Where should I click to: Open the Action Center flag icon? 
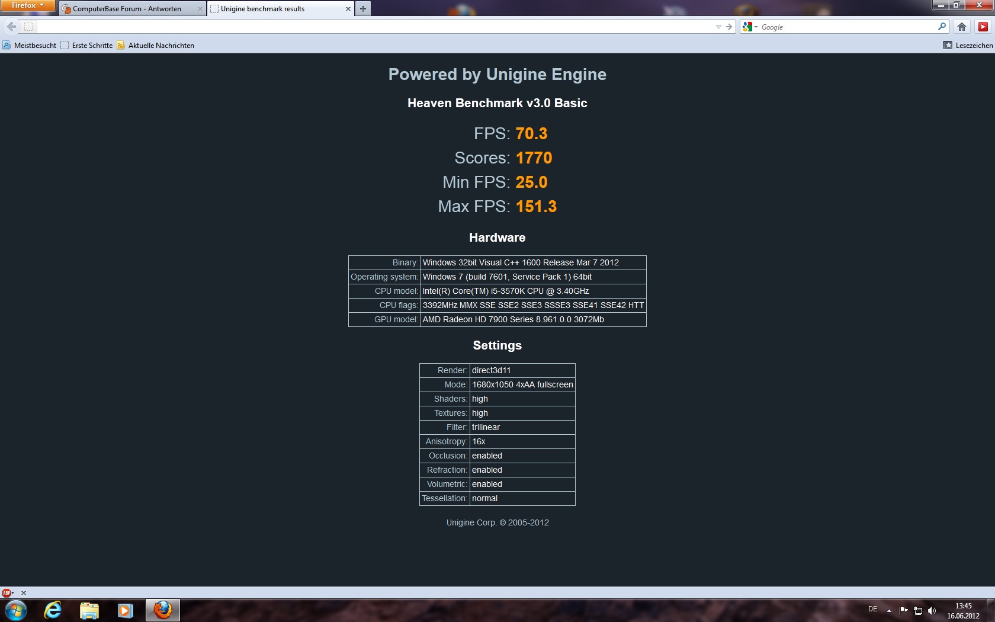pyautogui.click(x=903, y=610)
